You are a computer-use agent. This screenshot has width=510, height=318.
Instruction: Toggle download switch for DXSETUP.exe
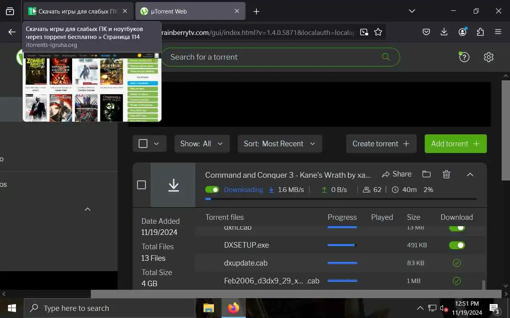click(x=457, y=245)
